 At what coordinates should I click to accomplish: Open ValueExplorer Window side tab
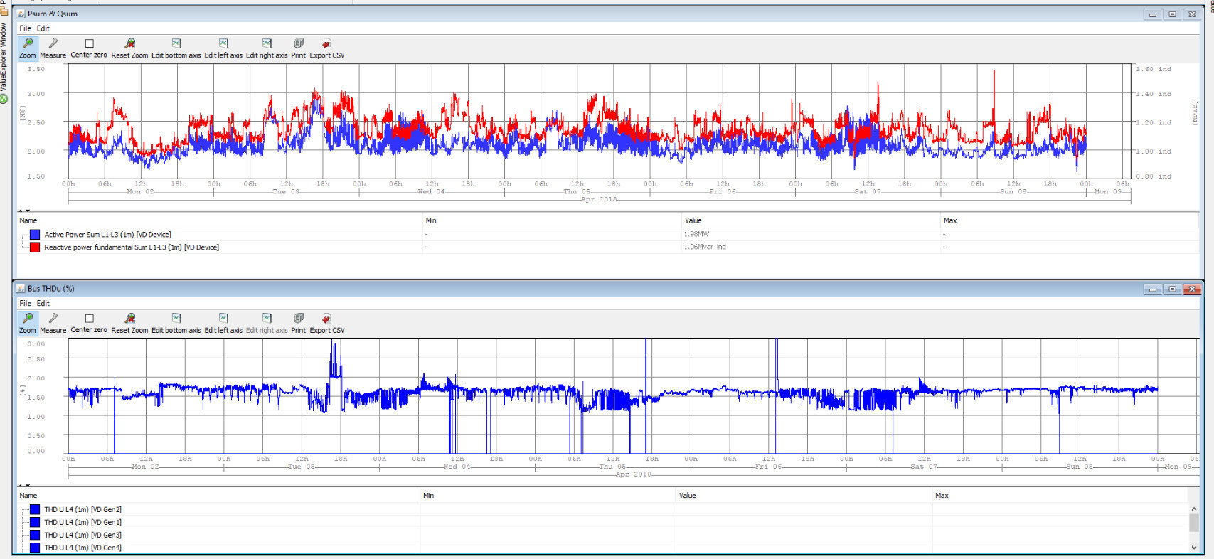[4, 63]
